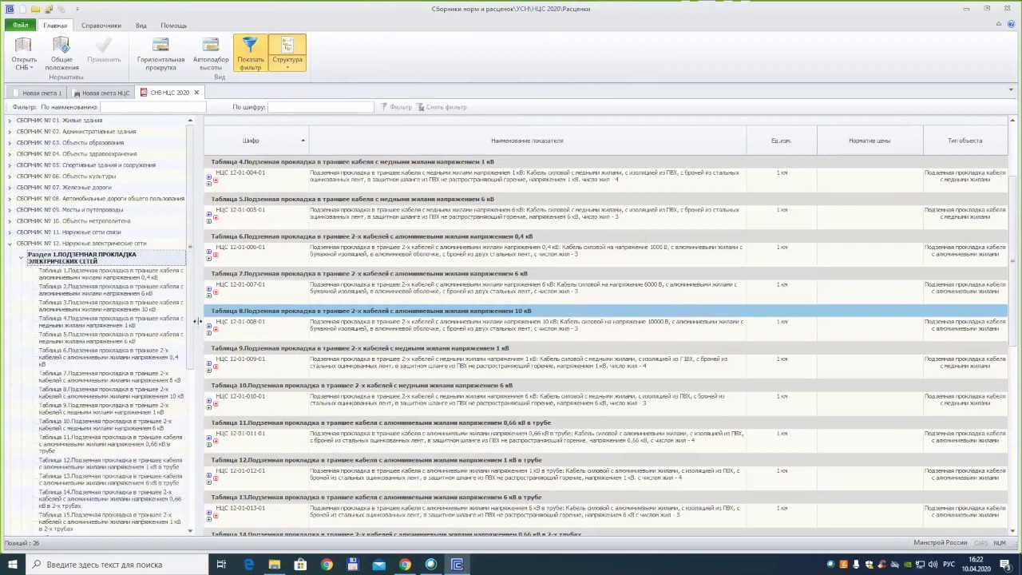Click the Наименование показателя column header
Image resolution: width=1022 pixels, height=575 pixels.
click(x=527, y=141)
